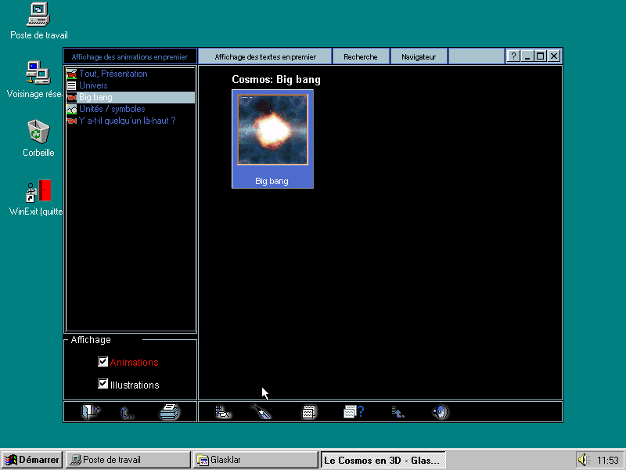This screenshot has width=626, height=470.
Task: Close the Cosmos window
Action: (x=554, y=56)
